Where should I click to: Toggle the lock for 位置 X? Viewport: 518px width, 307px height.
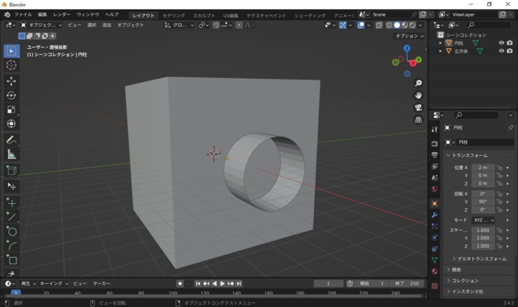click(x=499, y=168)
